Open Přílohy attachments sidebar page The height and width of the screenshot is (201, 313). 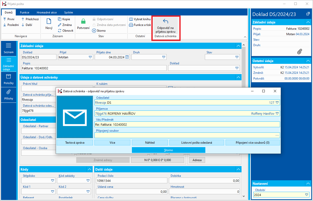[x=8, y=95]
